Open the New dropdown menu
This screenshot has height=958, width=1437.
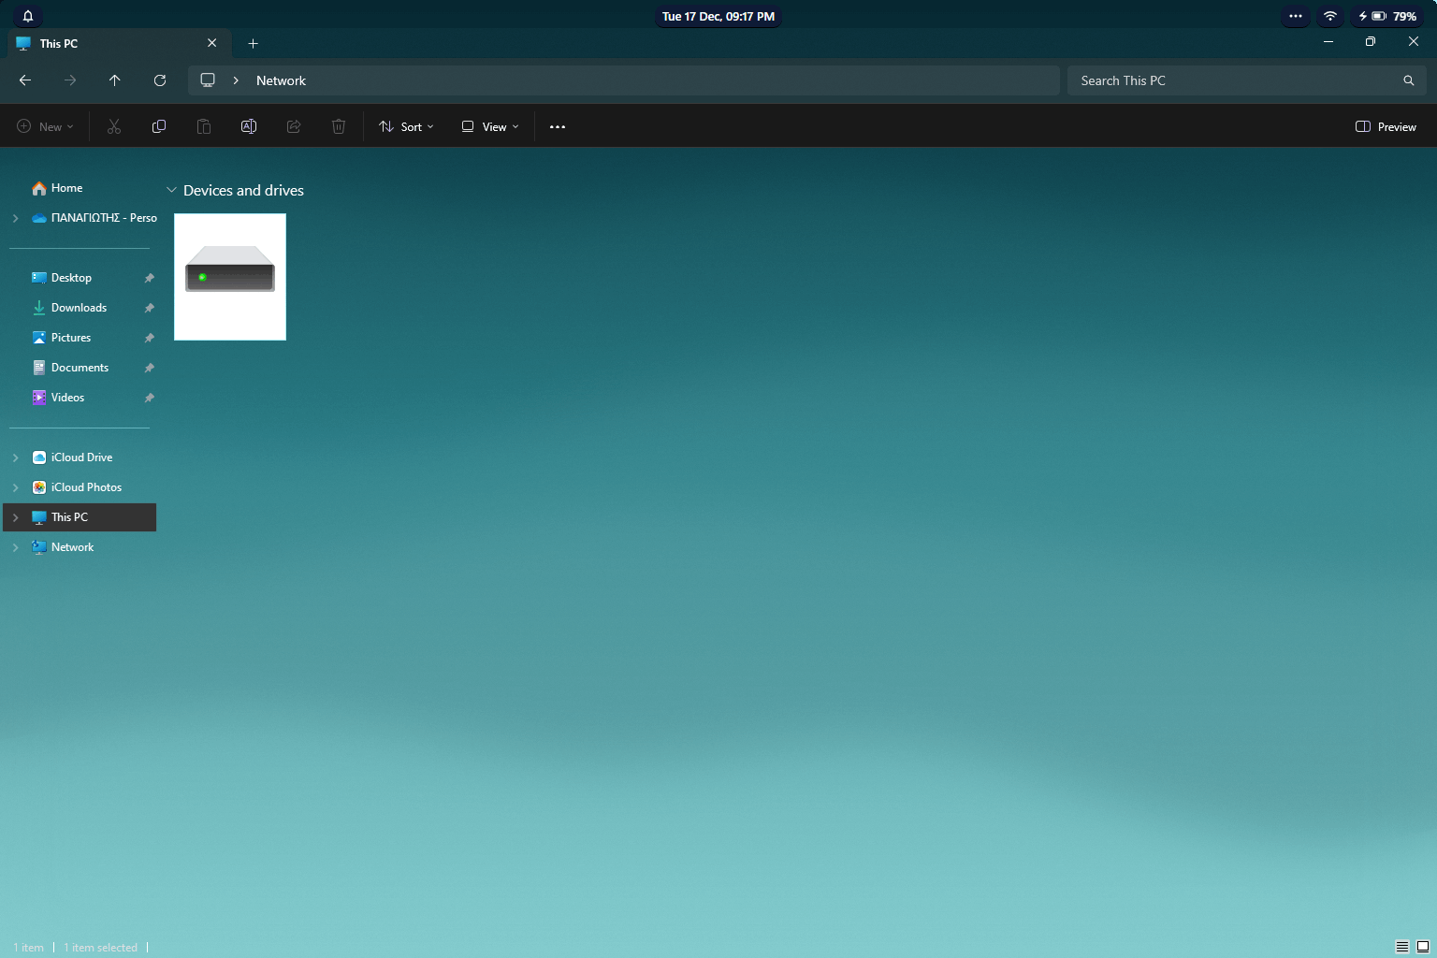[x=45, y=126]
